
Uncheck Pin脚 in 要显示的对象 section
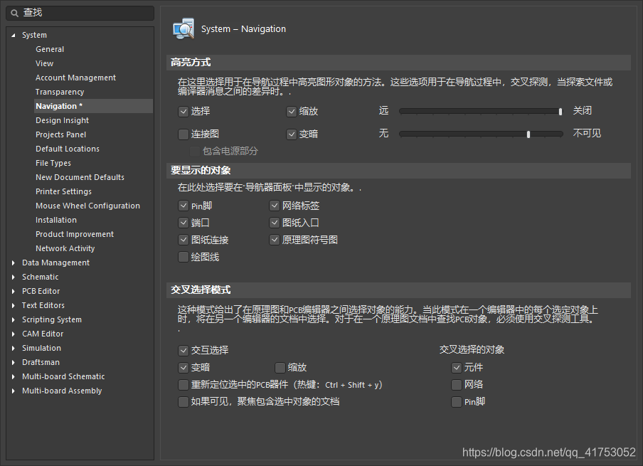(183, 205)
